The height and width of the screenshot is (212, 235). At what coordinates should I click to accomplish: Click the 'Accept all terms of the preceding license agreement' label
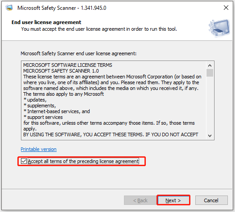click(83, 161)
